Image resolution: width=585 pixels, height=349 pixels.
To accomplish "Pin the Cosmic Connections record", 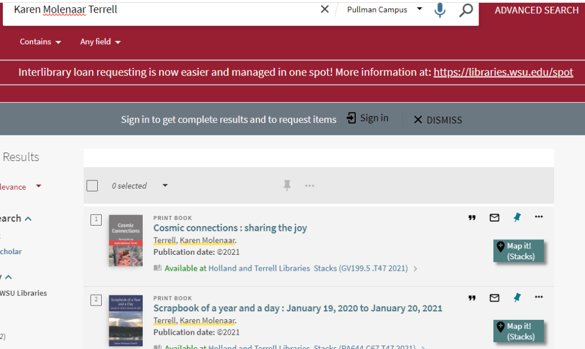I will pos(517,217).
